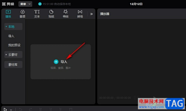Select 导入 in the left sidebar
Viewport: 186px width, 111px height.
click(x=11, y=36)
